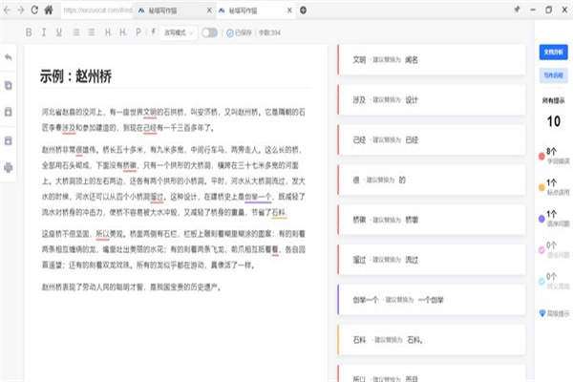Filter by red 8个 error category
Image resolution: width=573 pixels, height=382 pixels.
click(x=554, y=156)
